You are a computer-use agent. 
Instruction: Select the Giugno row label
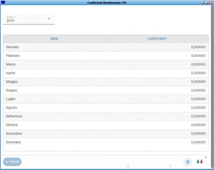click(11, 90)
